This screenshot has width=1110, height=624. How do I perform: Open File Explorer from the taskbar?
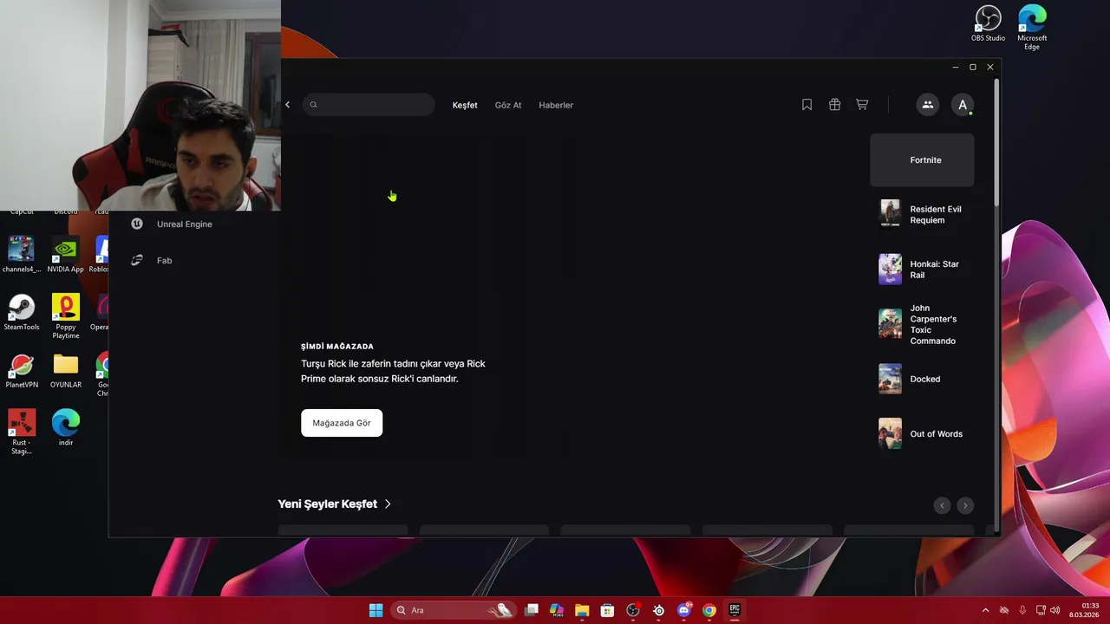(582, 610)
